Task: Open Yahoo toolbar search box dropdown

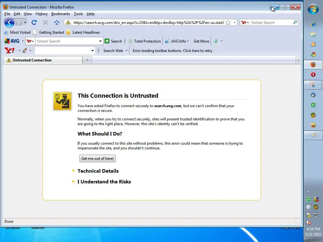Action: tap(92, 51)
